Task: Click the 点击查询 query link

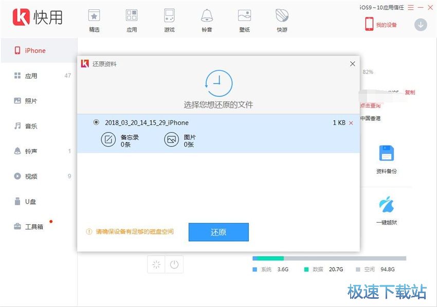Action: 370,105
